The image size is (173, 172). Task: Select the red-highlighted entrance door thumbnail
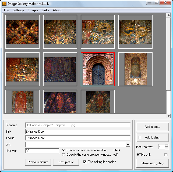tap(98, 69)
